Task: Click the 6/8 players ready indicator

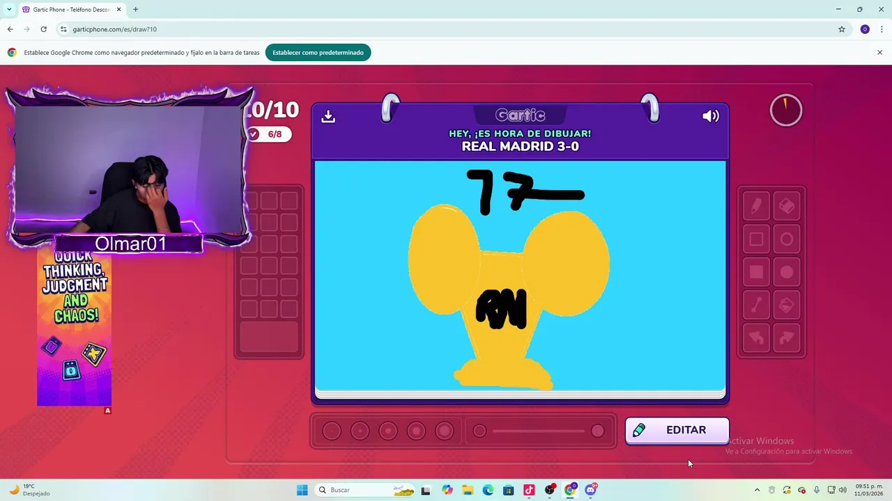Action: tap(269, 134)
